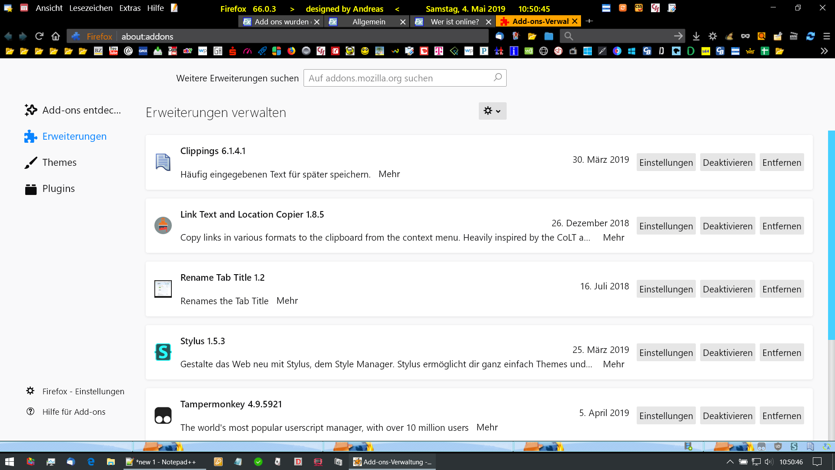Deactivate the Clippings extension
The height and width of the screenshot is (470, 835).
pos(727,162)
